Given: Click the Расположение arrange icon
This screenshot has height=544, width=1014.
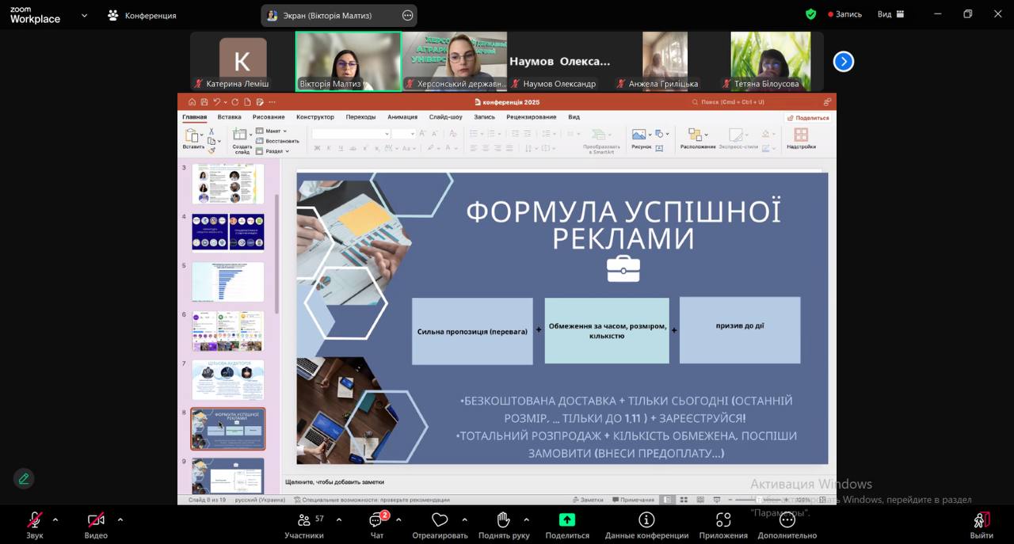Looking at the screenshot, I should tap(694, 135).
